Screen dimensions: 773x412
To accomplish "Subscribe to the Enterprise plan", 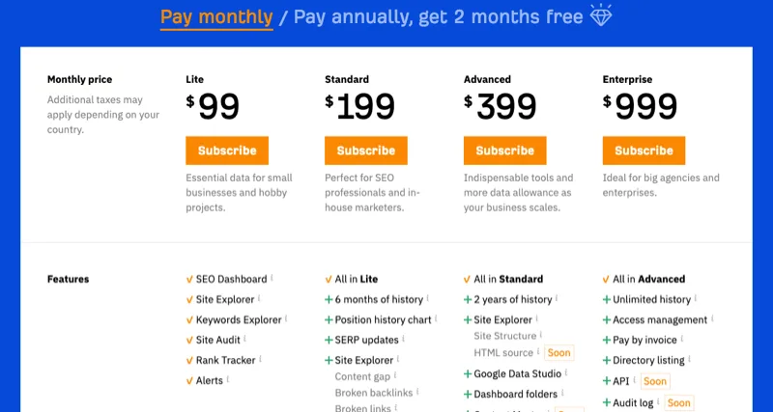I will point(644,151).
